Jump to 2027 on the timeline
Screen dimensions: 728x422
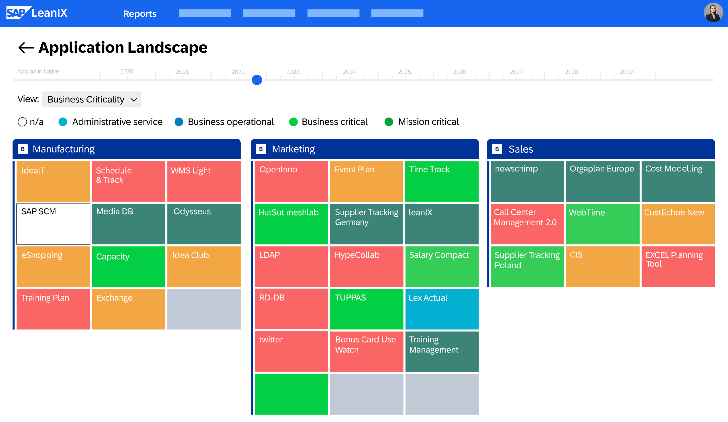(x=516, y=72)
